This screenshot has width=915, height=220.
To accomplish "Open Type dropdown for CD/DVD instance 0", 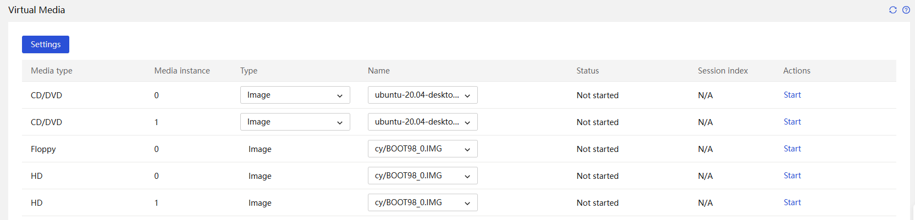I will tap(295, 95).
